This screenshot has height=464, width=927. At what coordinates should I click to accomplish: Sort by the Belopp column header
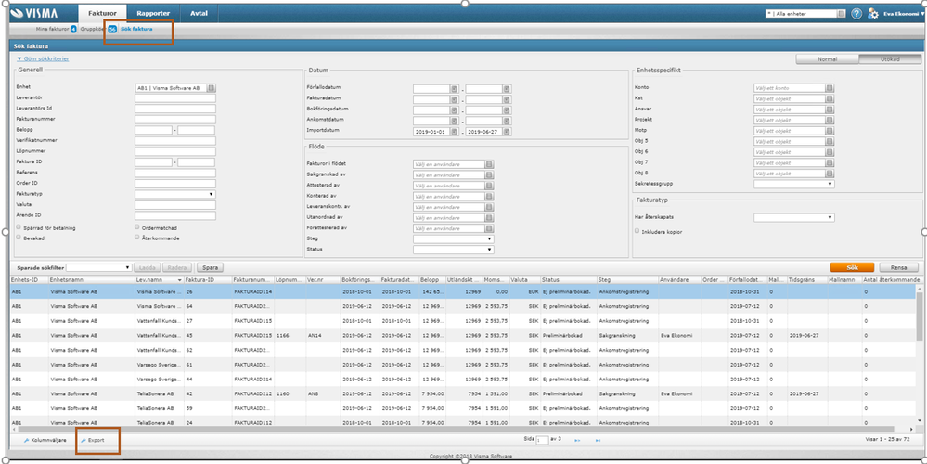point(431,279)
